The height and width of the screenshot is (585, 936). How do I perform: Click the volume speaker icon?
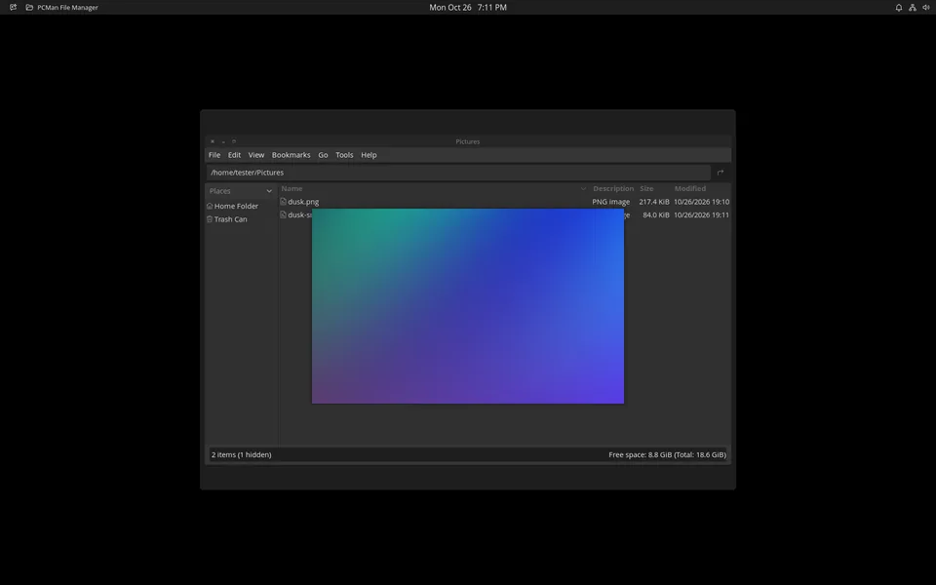[926, 7]
